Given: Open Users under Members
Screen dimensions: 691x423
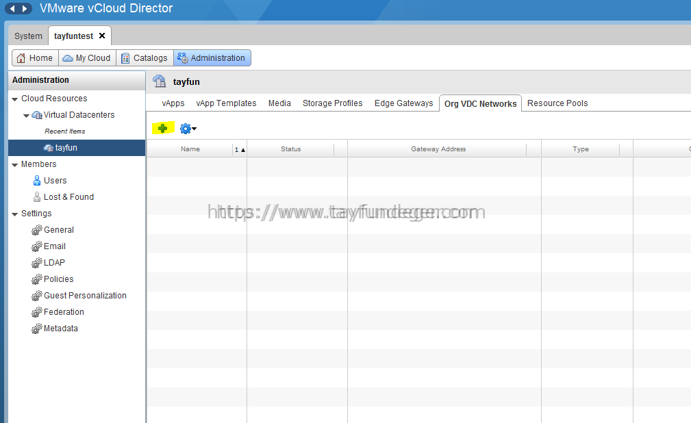Looking at the screenshot, I should pyautogui.click(x=55, y=181).
